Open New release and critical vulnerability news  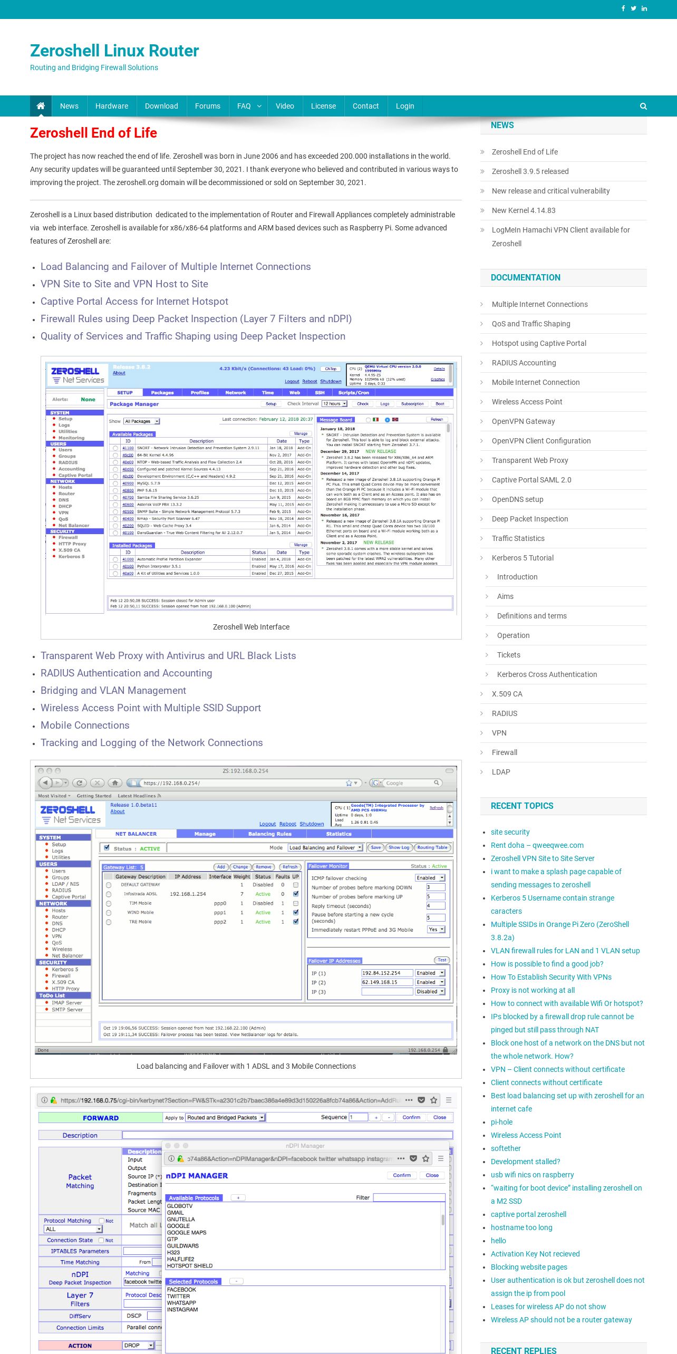click(550, 191)
